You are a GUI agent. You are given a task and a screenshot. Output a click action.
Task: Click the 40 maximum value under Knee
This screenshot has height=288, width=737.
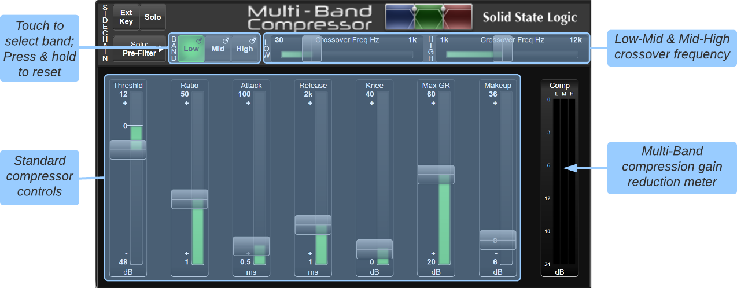tap(370, 94)
